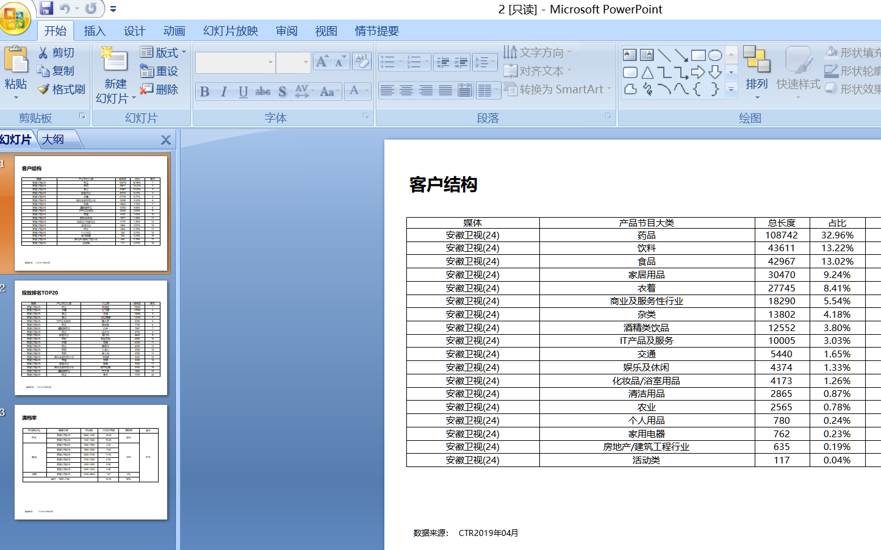Toggle bold formatting
Screen dimensions: 881x550
click(x=205, y=92)
